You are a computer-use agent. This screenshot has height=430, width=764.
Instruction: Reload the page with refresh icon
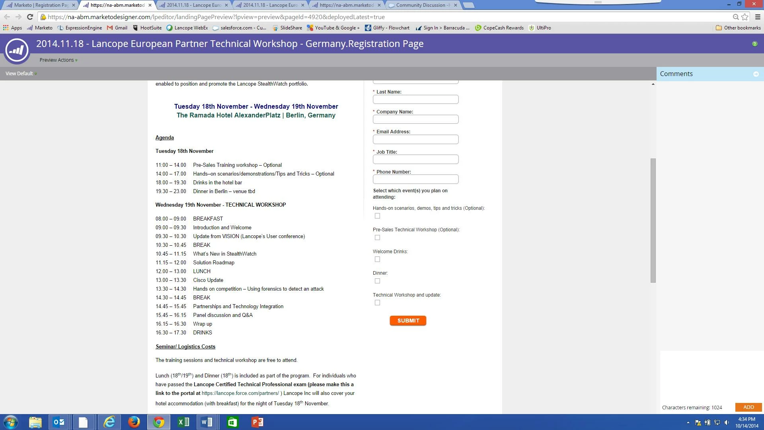(x=30, y=17)
